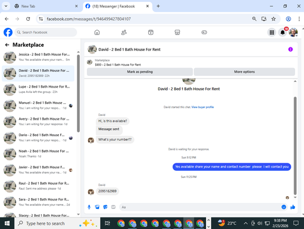Open Jessica's 2 Bed 1 Bath conversation
304x229 pixels.
(38, 57)
